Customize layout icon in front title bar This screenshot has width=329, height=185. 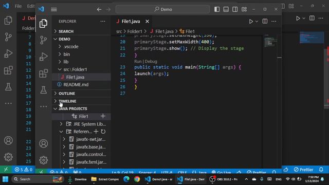coord(244,9)
